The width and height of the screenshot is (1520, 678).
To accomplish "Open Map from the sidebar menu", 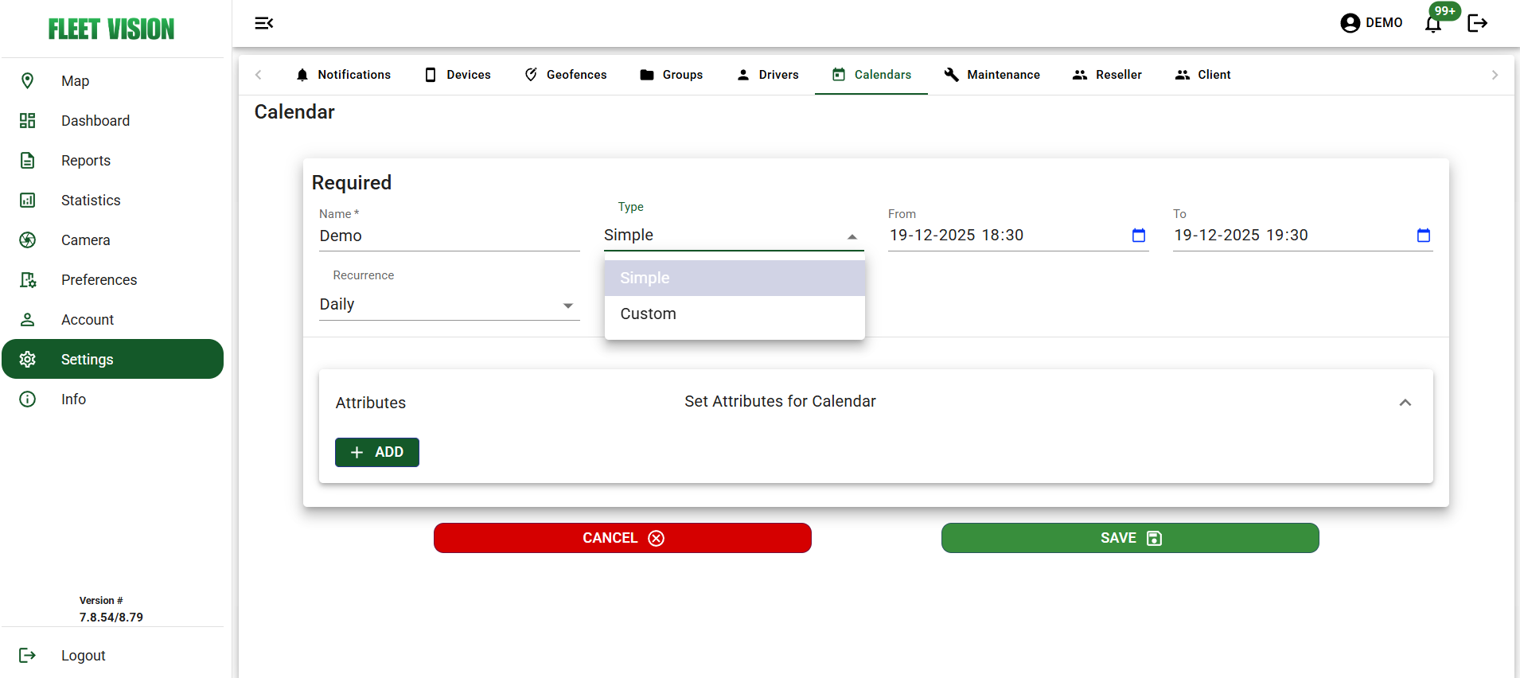I will coord(112,80).
